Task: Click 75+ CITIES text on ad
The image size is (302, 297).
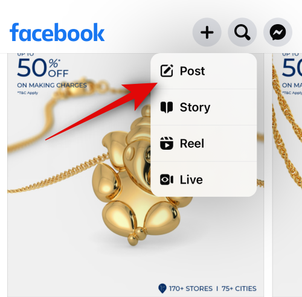Action: 239,289
